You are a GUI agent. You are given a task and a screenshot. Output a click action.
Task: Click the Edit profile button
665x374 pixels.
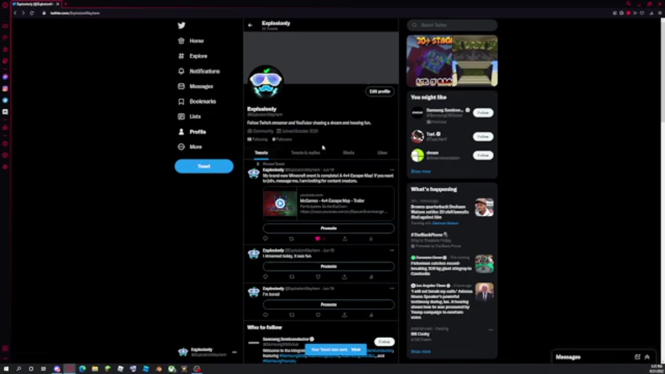pyautogui.click(x=379, y=91)
